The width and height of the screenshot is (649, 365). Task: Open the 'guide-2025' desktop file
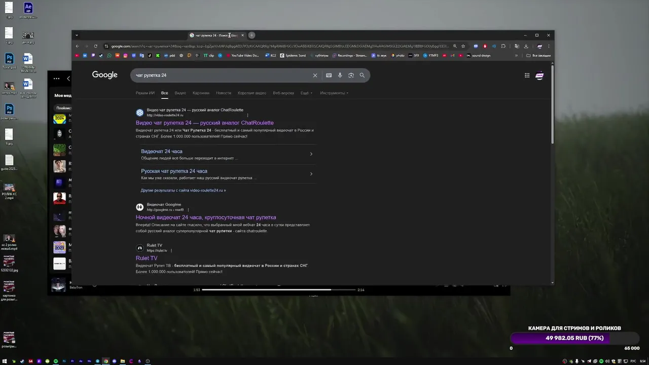pyautogui.click(x=9, y=162)
